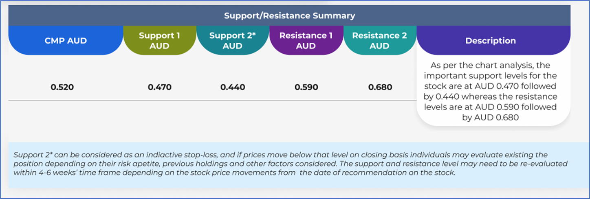Image resolution: width=590 pixels, height=199 pixels.
Task: Click the CMP value 0.520
Action: pyautogui.click(x=62, y=87)
